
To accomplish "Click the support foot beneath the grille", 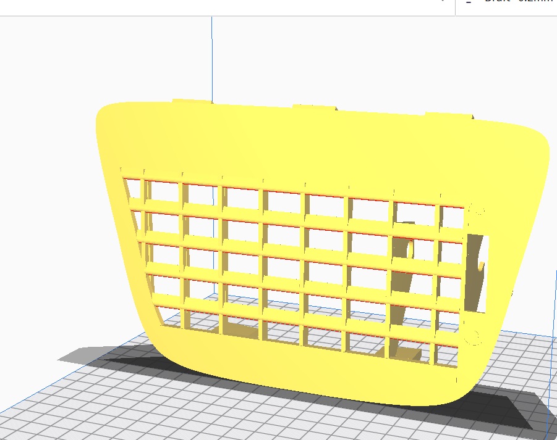I will pyautogui.click(x=408, y=354).
